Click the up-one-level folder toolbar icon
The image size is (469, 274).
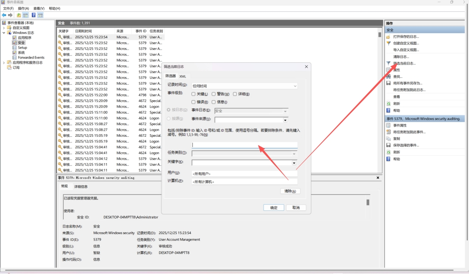[x=19, y=15]
